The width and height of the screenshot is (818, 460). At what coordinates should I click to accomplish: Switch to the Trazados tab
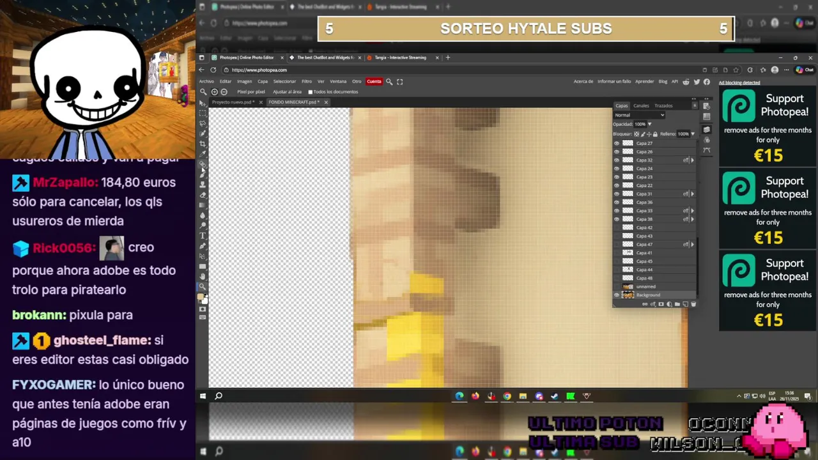point(663,105)
